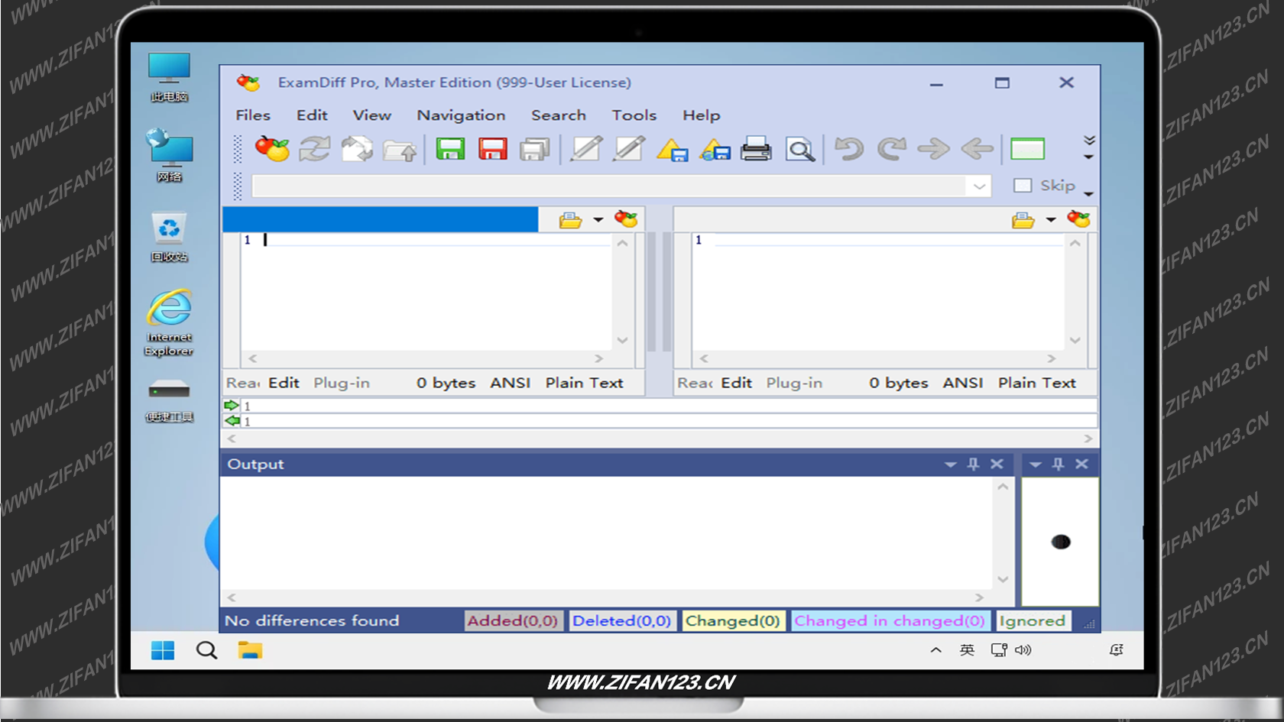Open the Windows Start menu

coord(163,650)
